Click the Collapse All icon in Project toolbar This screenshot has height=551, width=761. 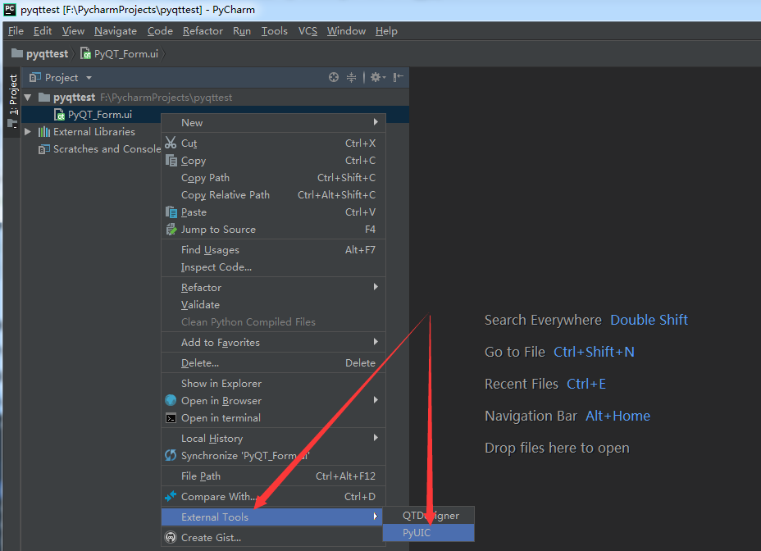351,77
